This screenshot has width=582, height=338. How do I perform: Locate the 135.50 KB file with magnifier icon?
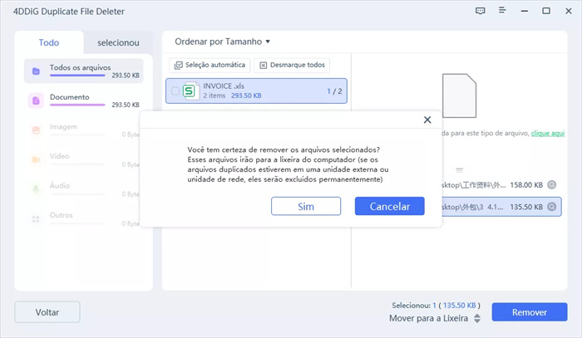pyautogui.click(x=552, y=207)
